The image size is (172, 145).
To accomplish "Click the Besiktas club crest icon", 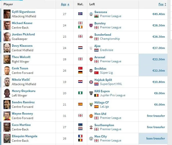I will [x=91, y=71].
